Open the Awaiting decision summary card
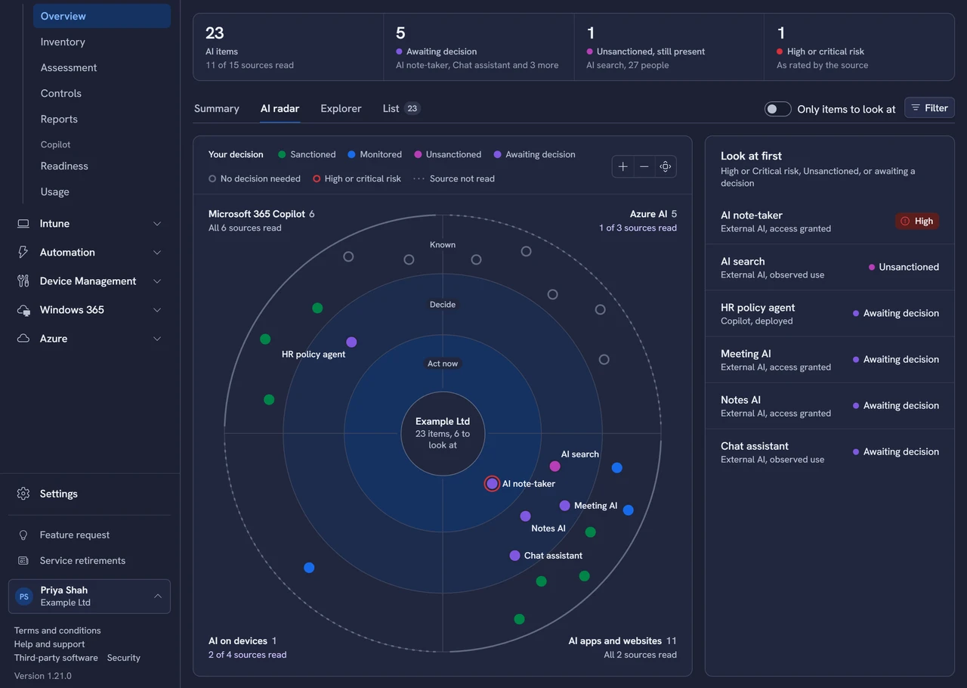Image resolution: width=967 pixels, height=688 pixels. click(x=478, y=47)
